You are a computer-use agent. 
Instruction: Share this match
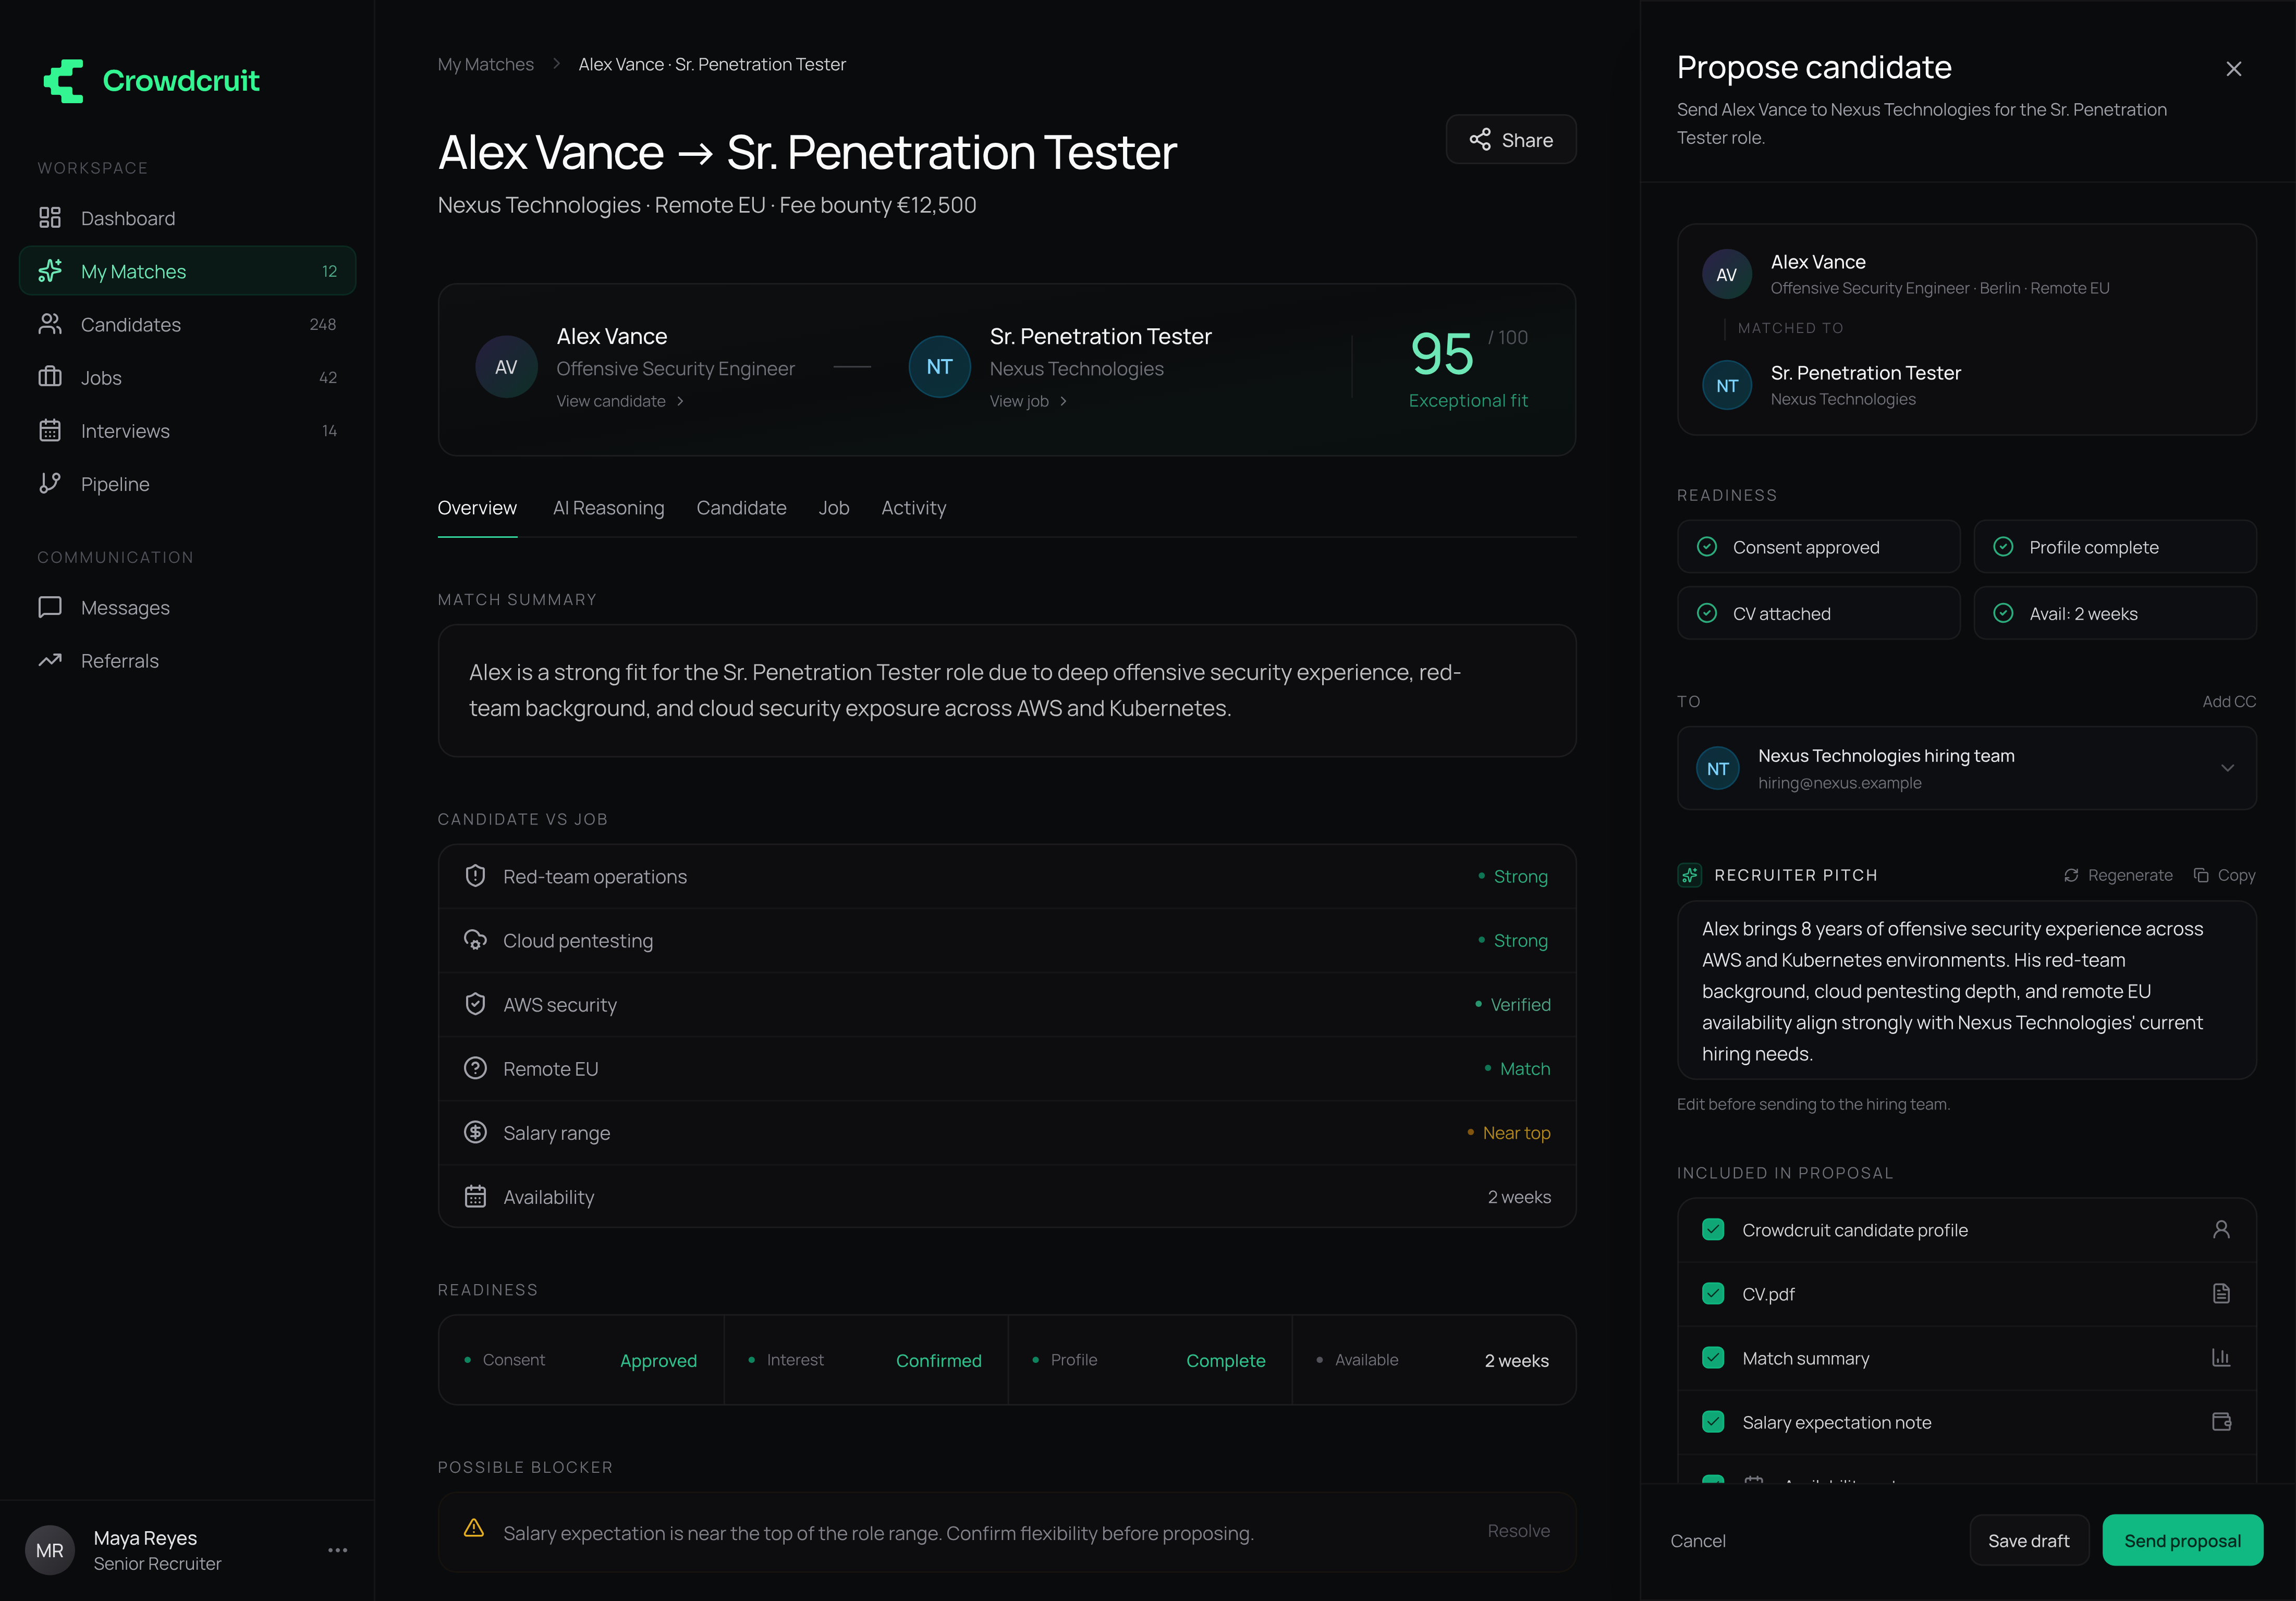tap(1510, 140)
